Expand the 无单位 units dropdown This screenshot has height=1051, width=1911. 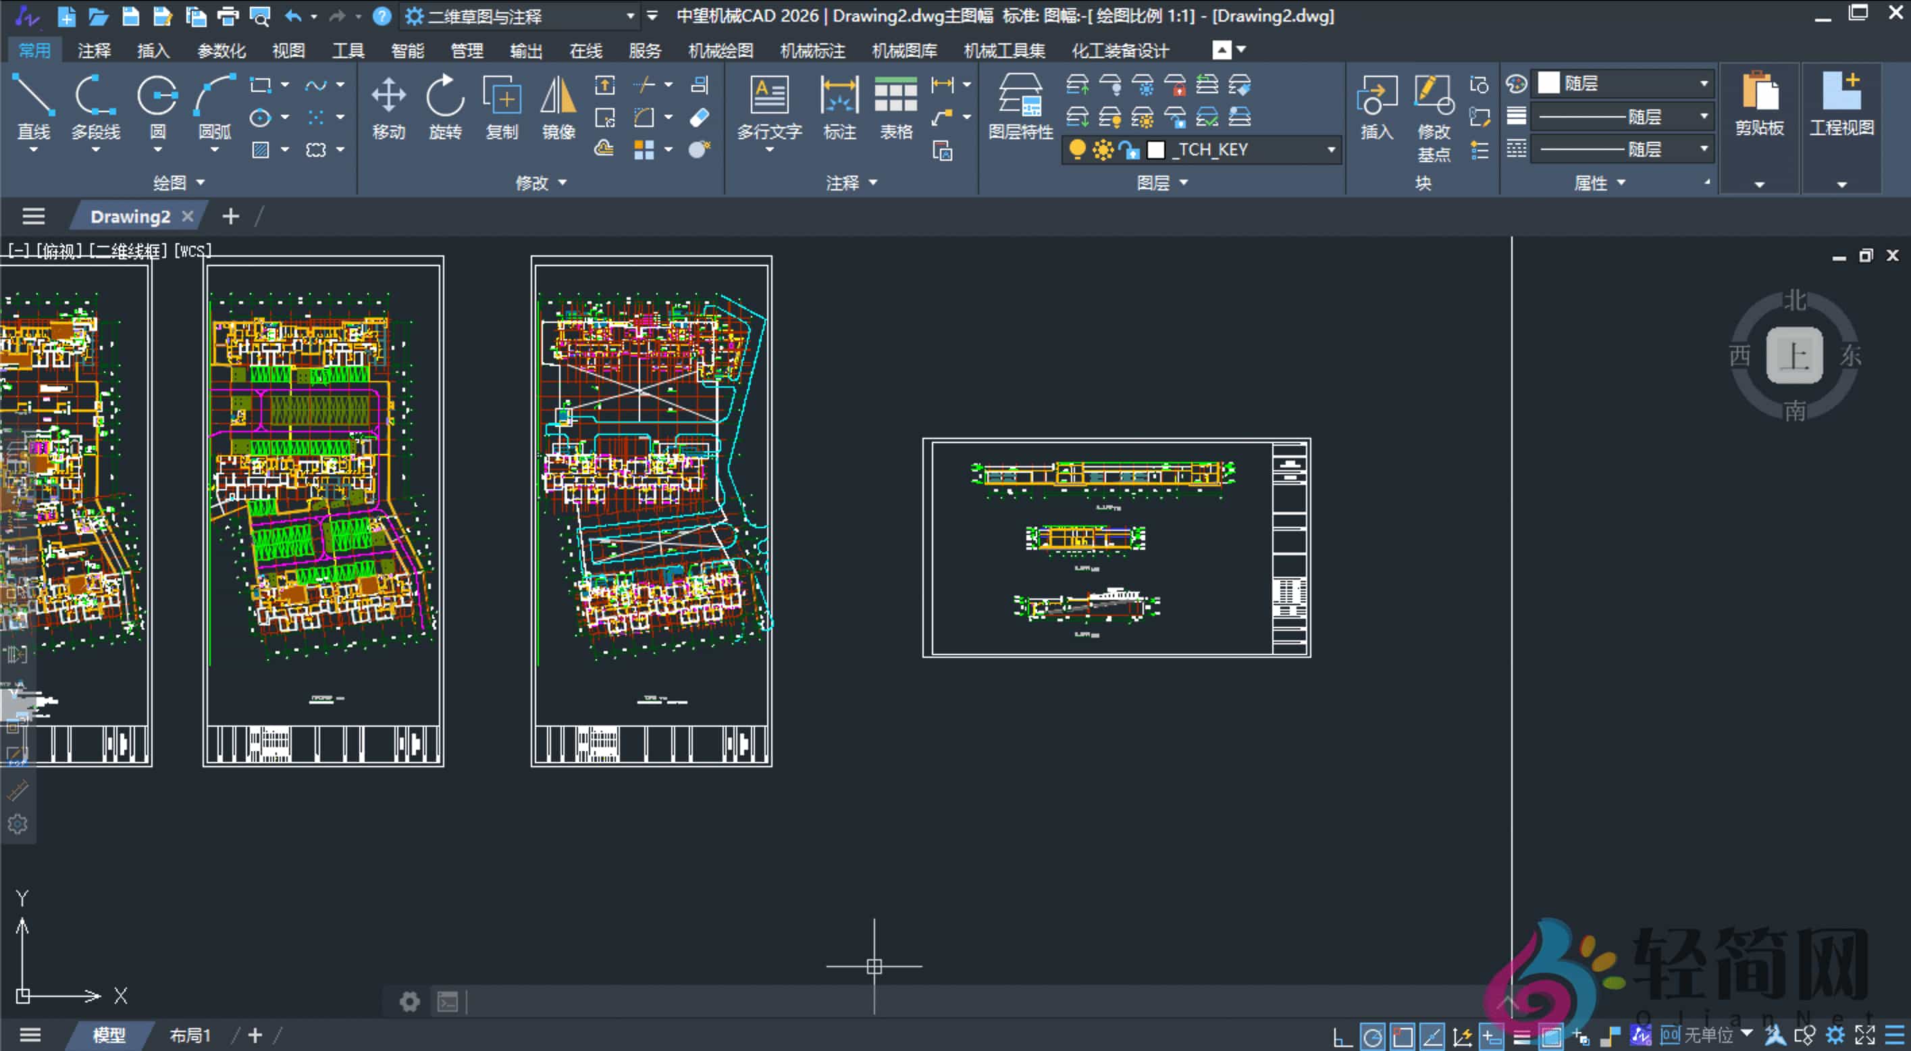click(x=1746, y=1033)
